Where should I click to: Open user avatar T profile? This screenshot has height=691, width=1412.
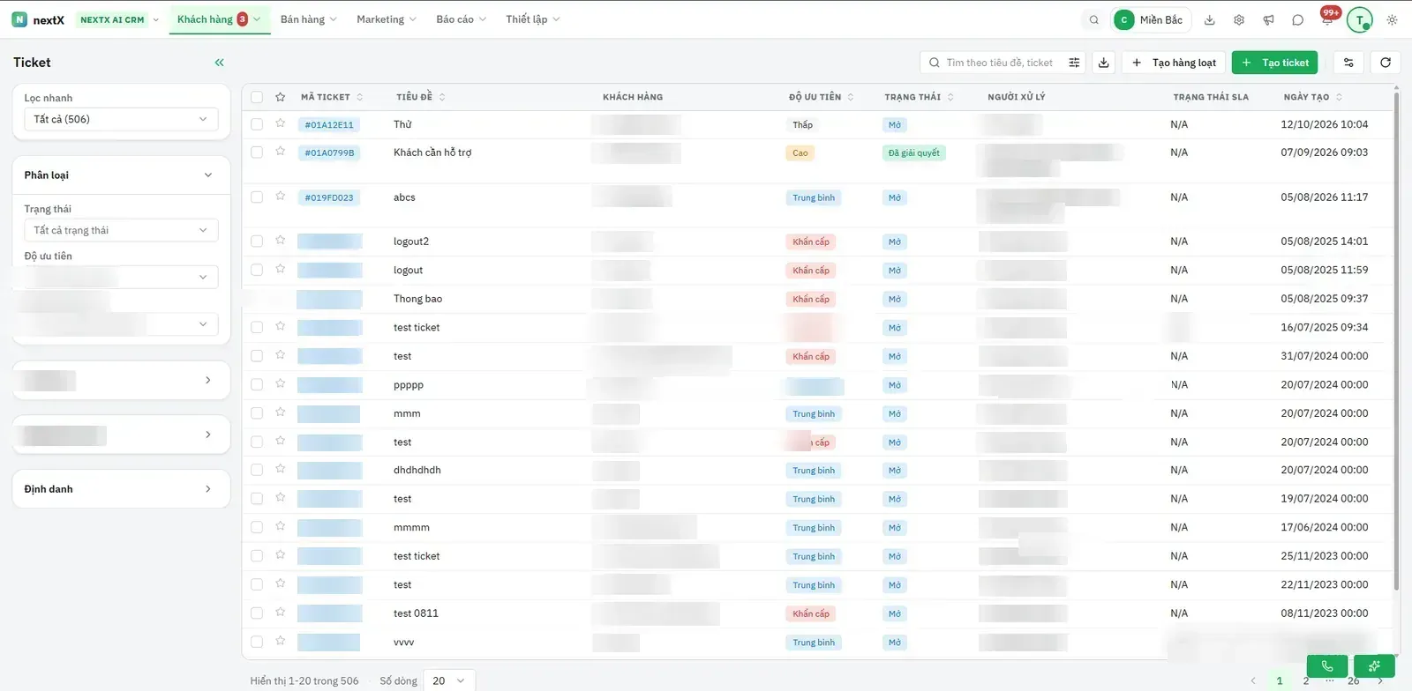[x=1360, y=19]
